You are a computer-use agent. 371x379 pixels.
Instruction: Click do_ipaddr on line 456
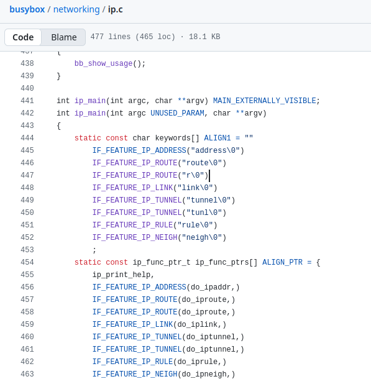[x=211, y=287]
